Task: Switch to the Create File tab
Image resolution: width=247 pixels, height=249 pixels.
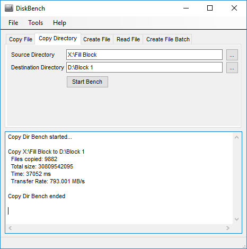Action: coord(96,39)
